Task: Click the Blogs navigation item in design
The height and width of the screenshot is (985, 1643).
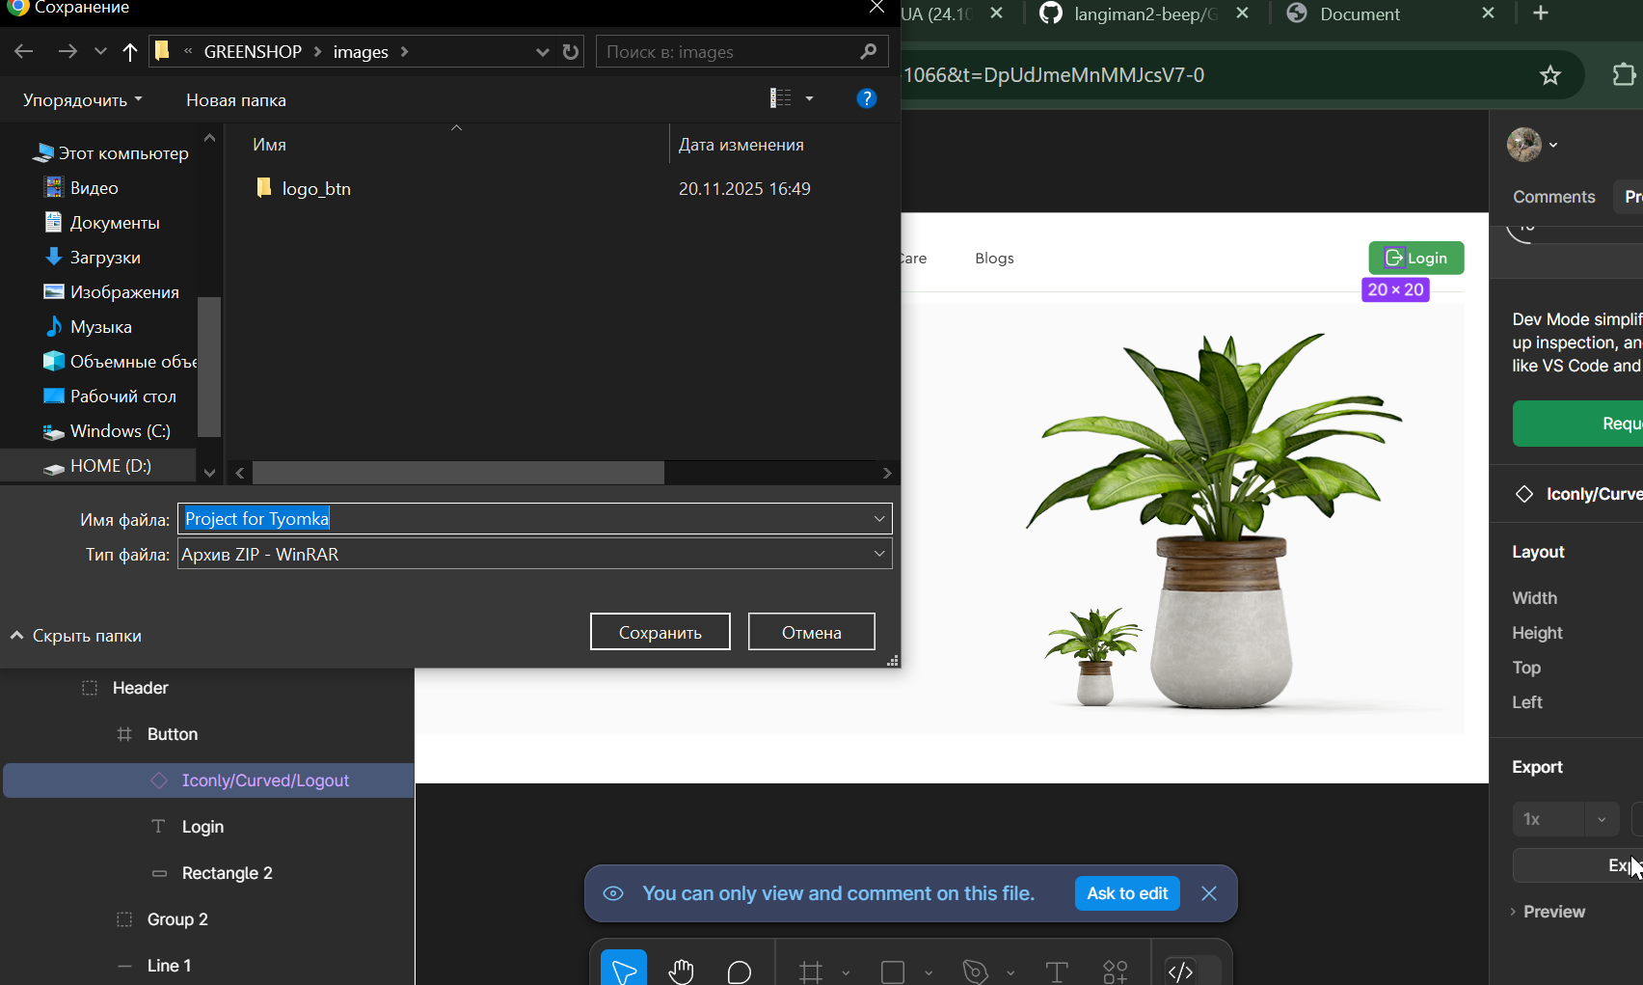Action: [x=994, y=259]
